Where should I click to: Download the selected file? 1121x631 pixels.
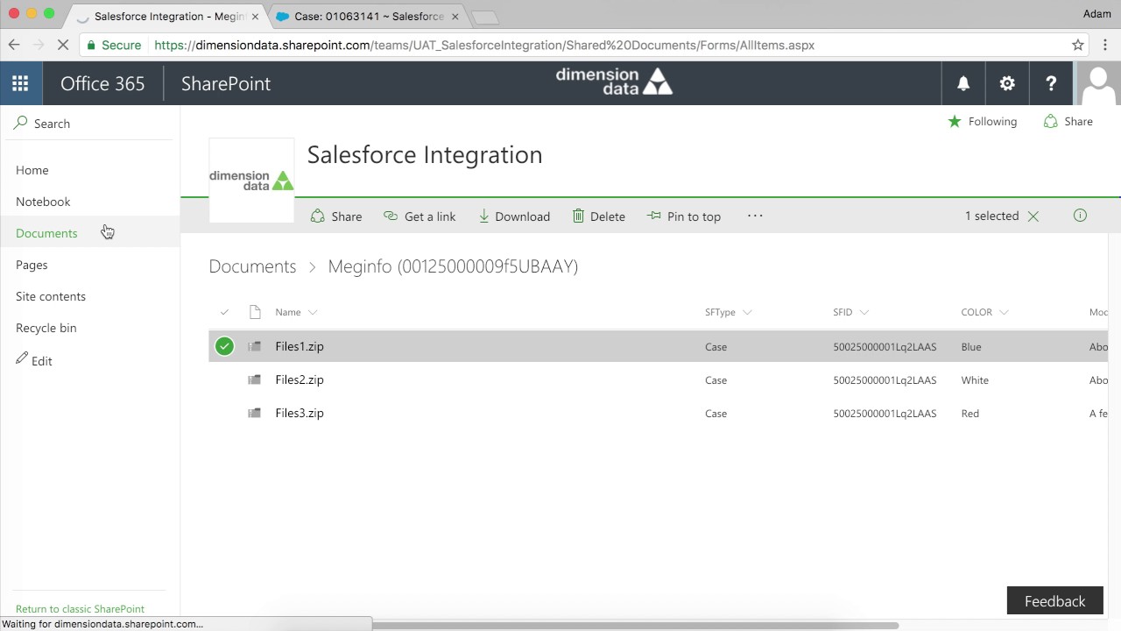[514, 216]
